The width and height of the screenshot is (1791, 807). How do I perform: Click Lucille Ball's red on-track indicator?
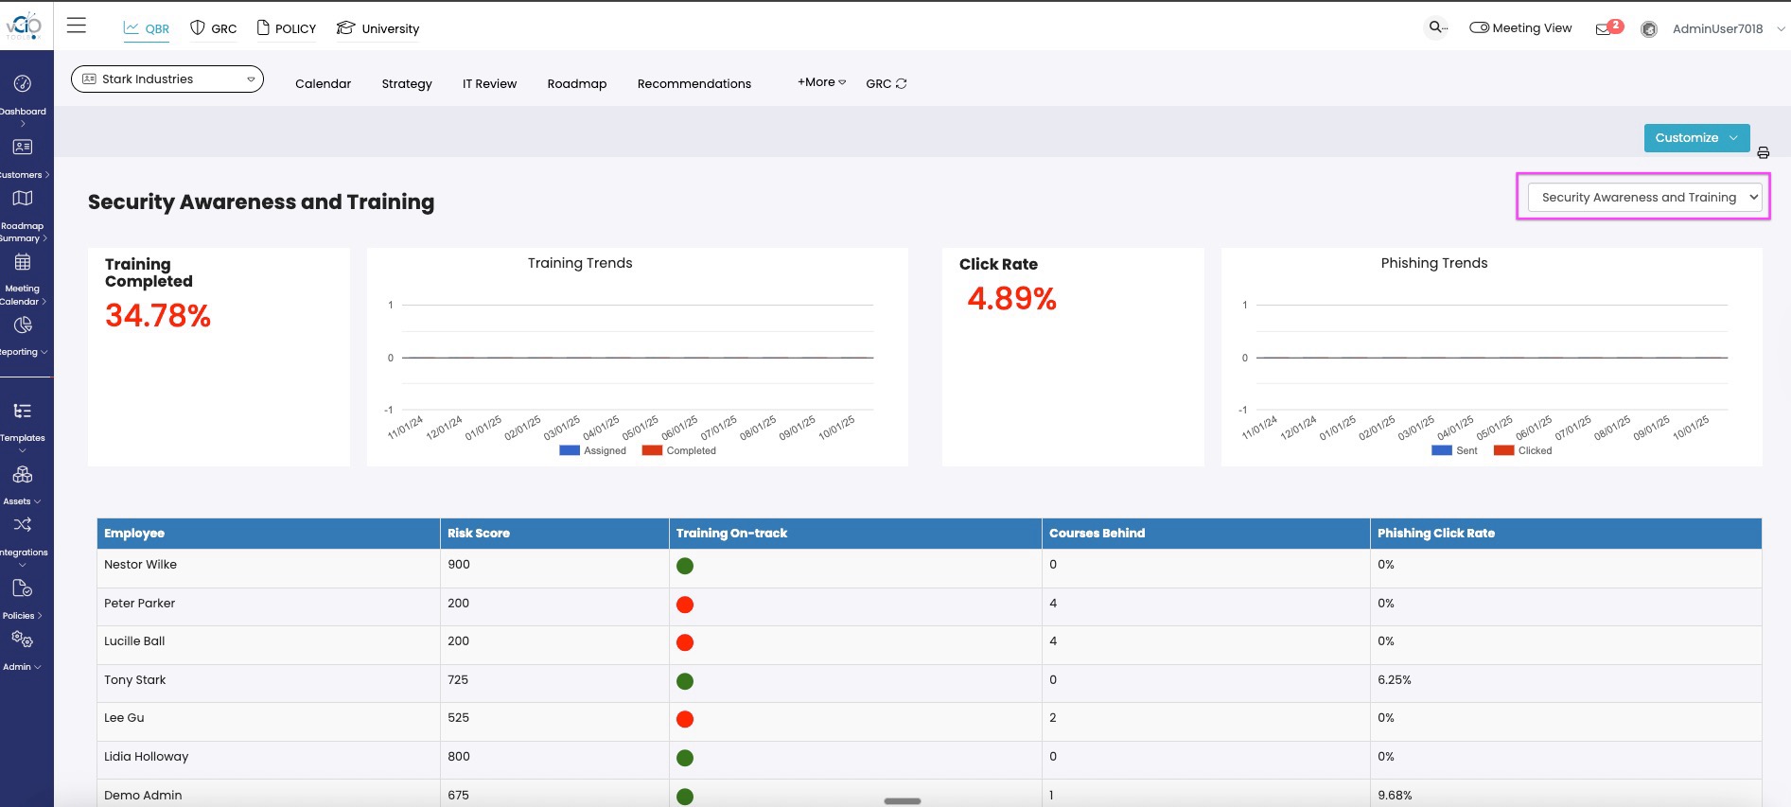[x=685, y=642]
